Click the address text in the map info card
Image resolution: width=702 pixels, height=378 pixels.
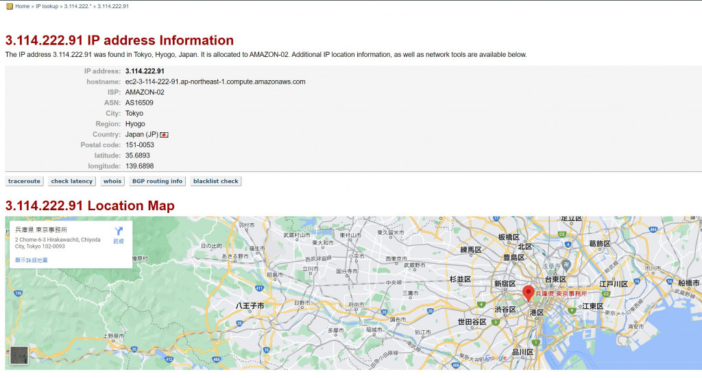58,243
